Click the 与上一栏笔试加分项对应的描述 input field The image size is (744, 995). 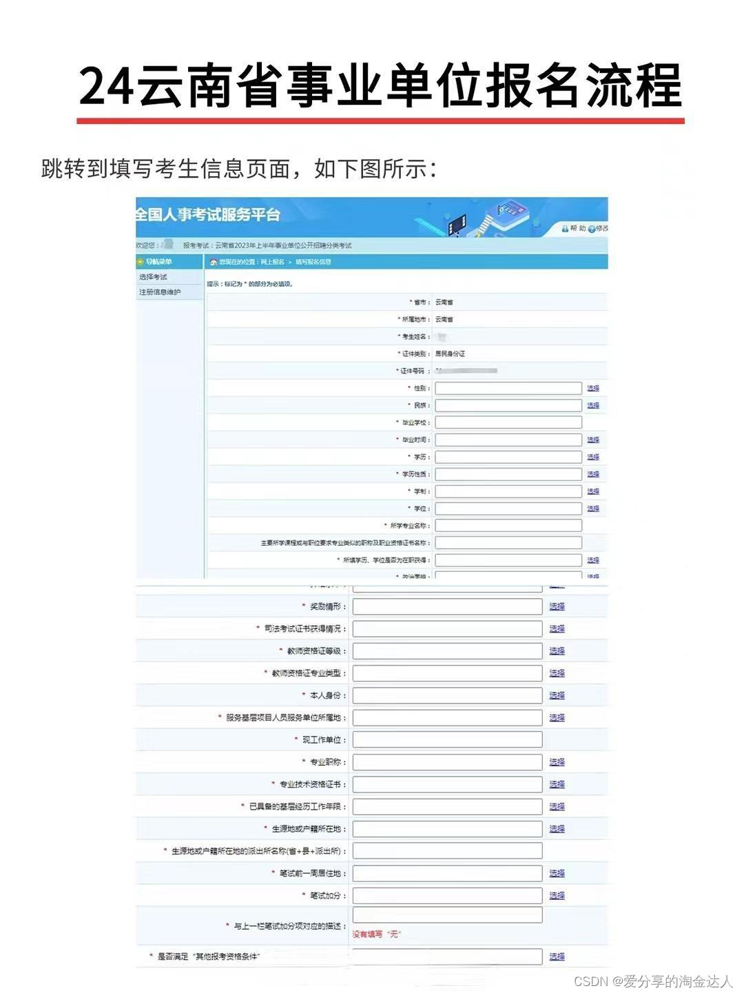(x=448, y=915)
